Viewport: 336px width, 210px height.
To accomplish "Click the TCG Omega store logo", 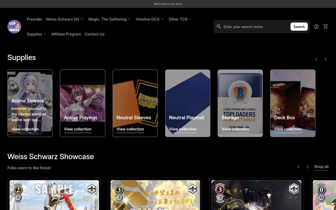I will pos(14,27).
